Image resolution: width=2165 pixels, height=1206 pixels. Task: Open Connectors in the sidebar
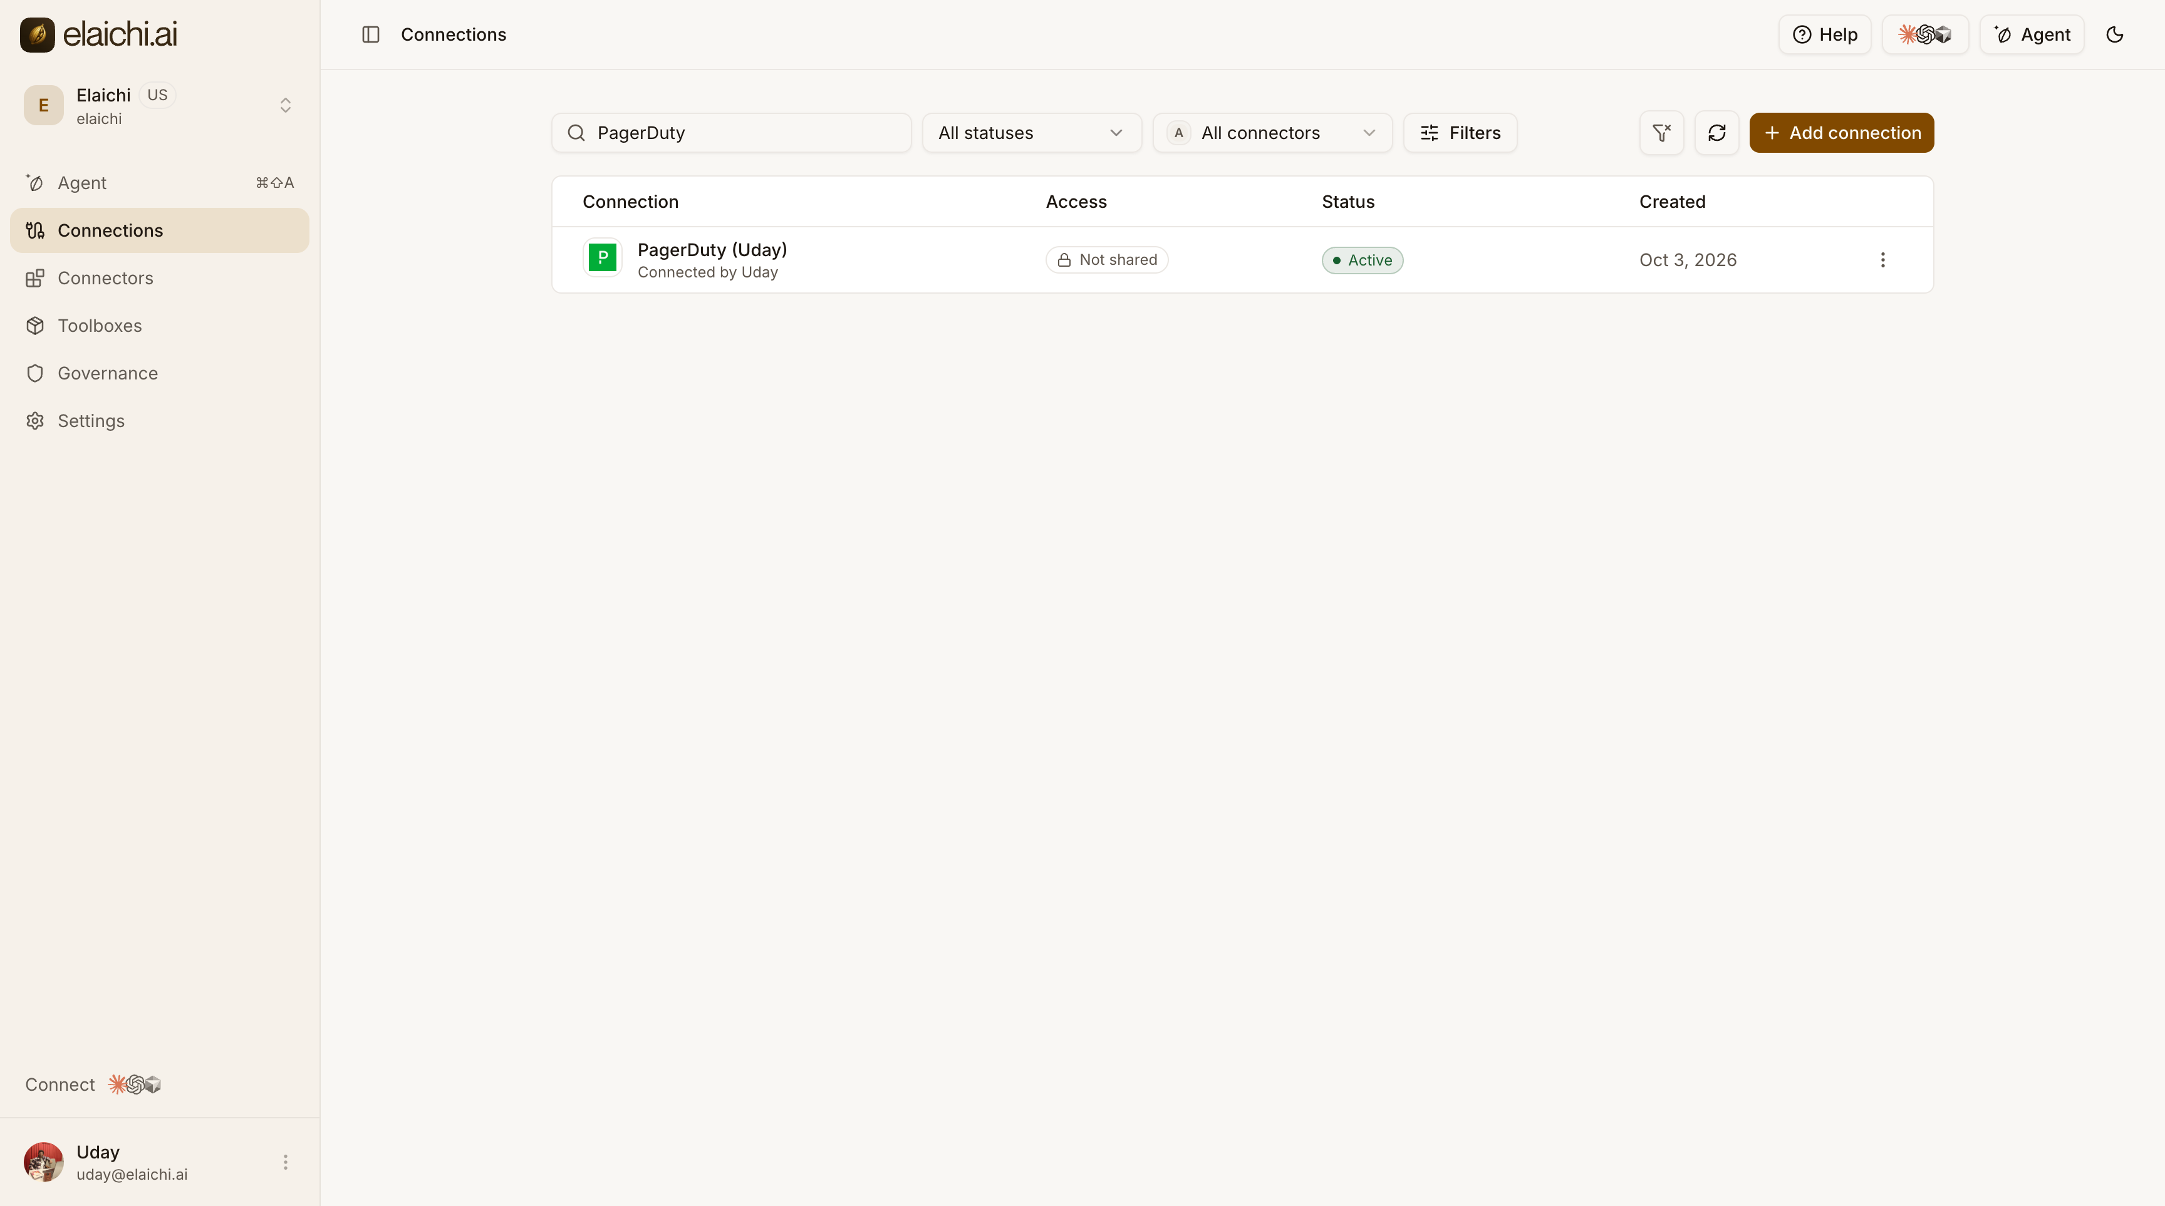[160, 278]
